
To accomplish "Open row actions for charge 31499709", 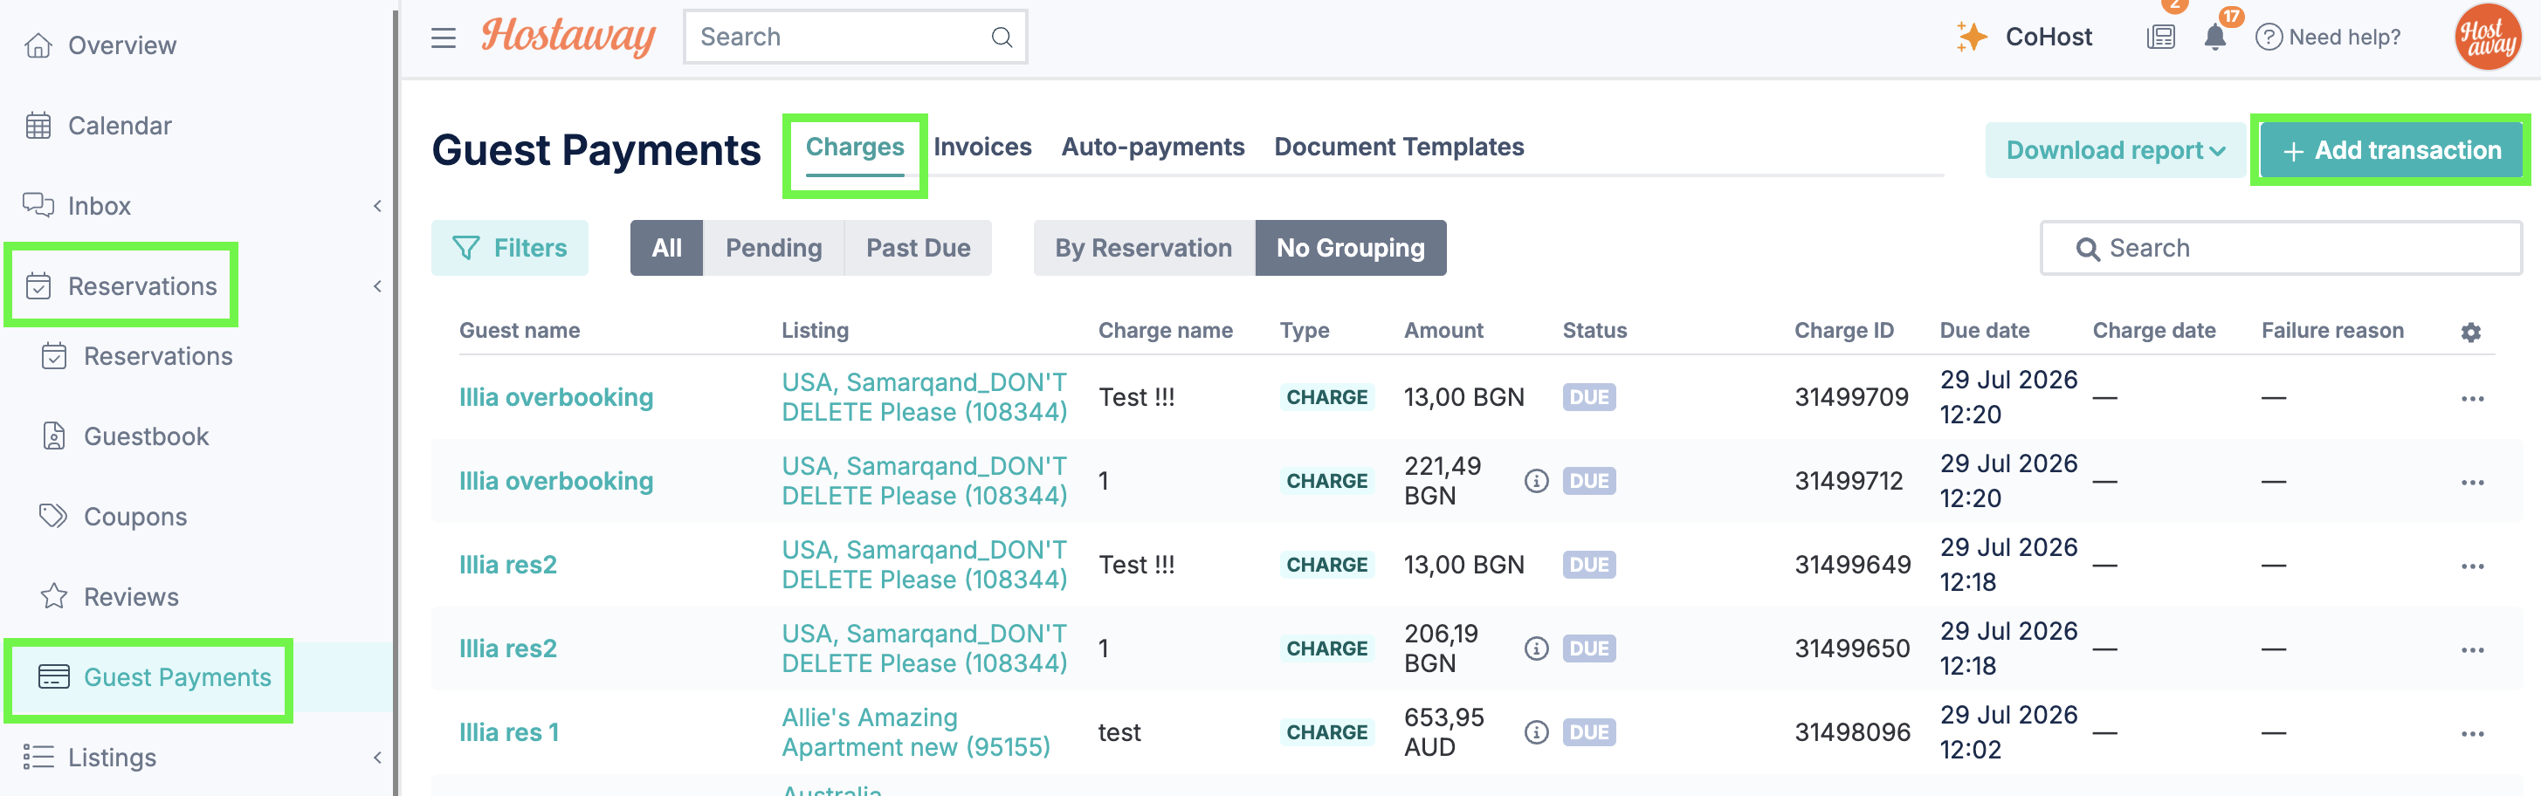I will coord(2472,399).
